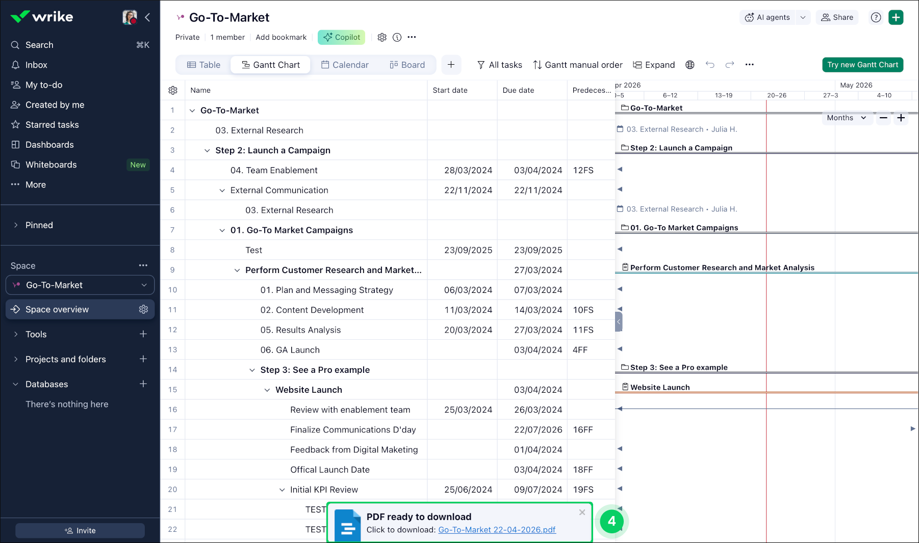The width and height of the screenshot is (919, 543).
Task: Open Copilot assistant
Action: 341,37
